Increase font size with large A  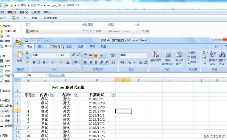click(74, 55)
